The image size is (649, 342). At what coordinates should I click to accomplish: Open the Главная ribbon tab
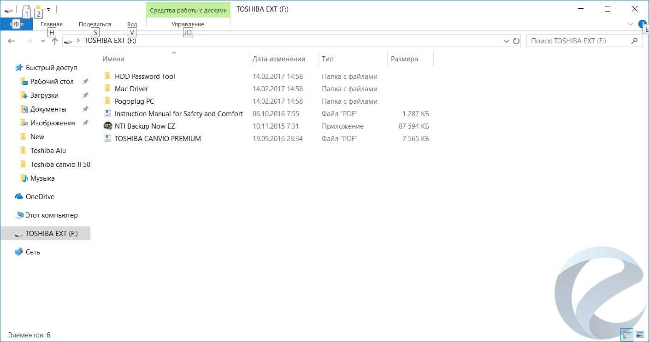[x=52, y=24]
